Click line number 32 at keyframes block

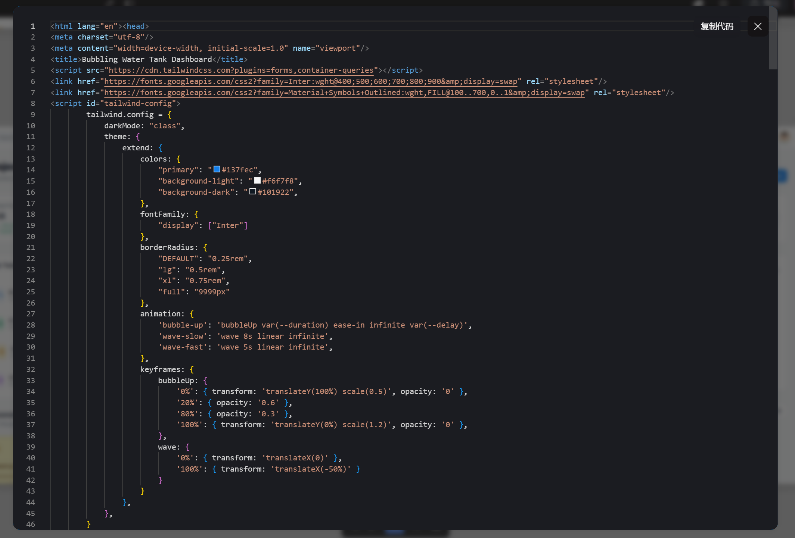(31, 369)
